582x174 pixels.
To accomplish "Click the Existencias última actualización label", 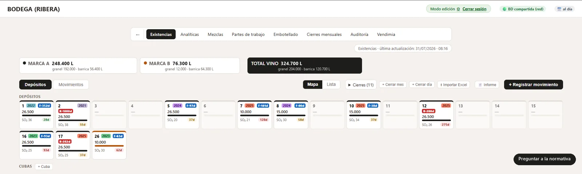I will click(403, 49).
